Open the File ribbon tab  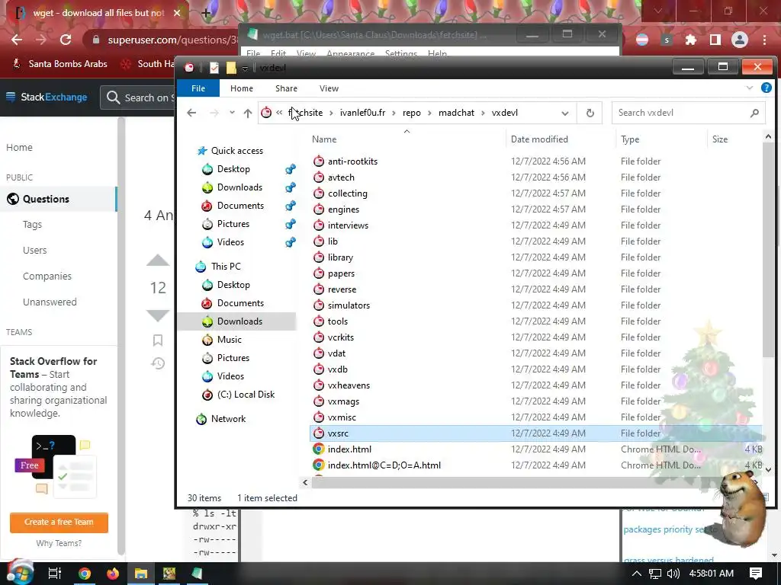coord(198,88)
